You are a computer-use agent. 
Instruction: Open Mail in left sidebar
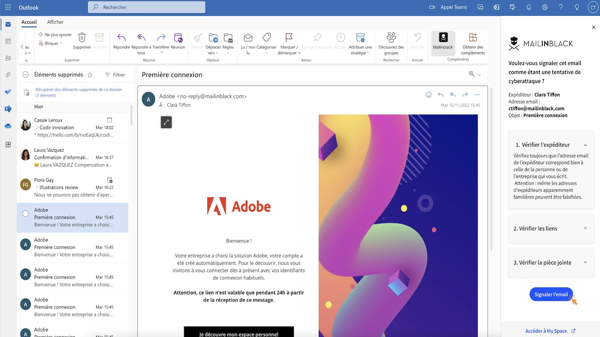point(8,24)
